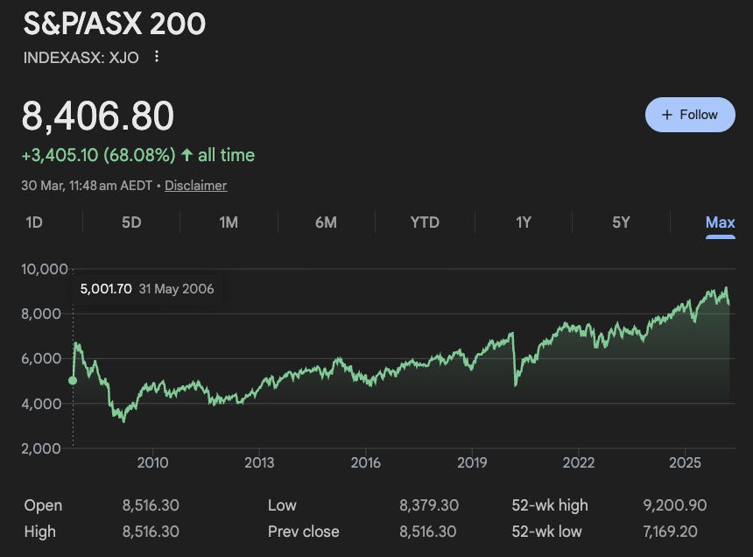Viewport: 753px width, 557px height.
Task: Select the 6M range tab
Action: click(326, 222)
